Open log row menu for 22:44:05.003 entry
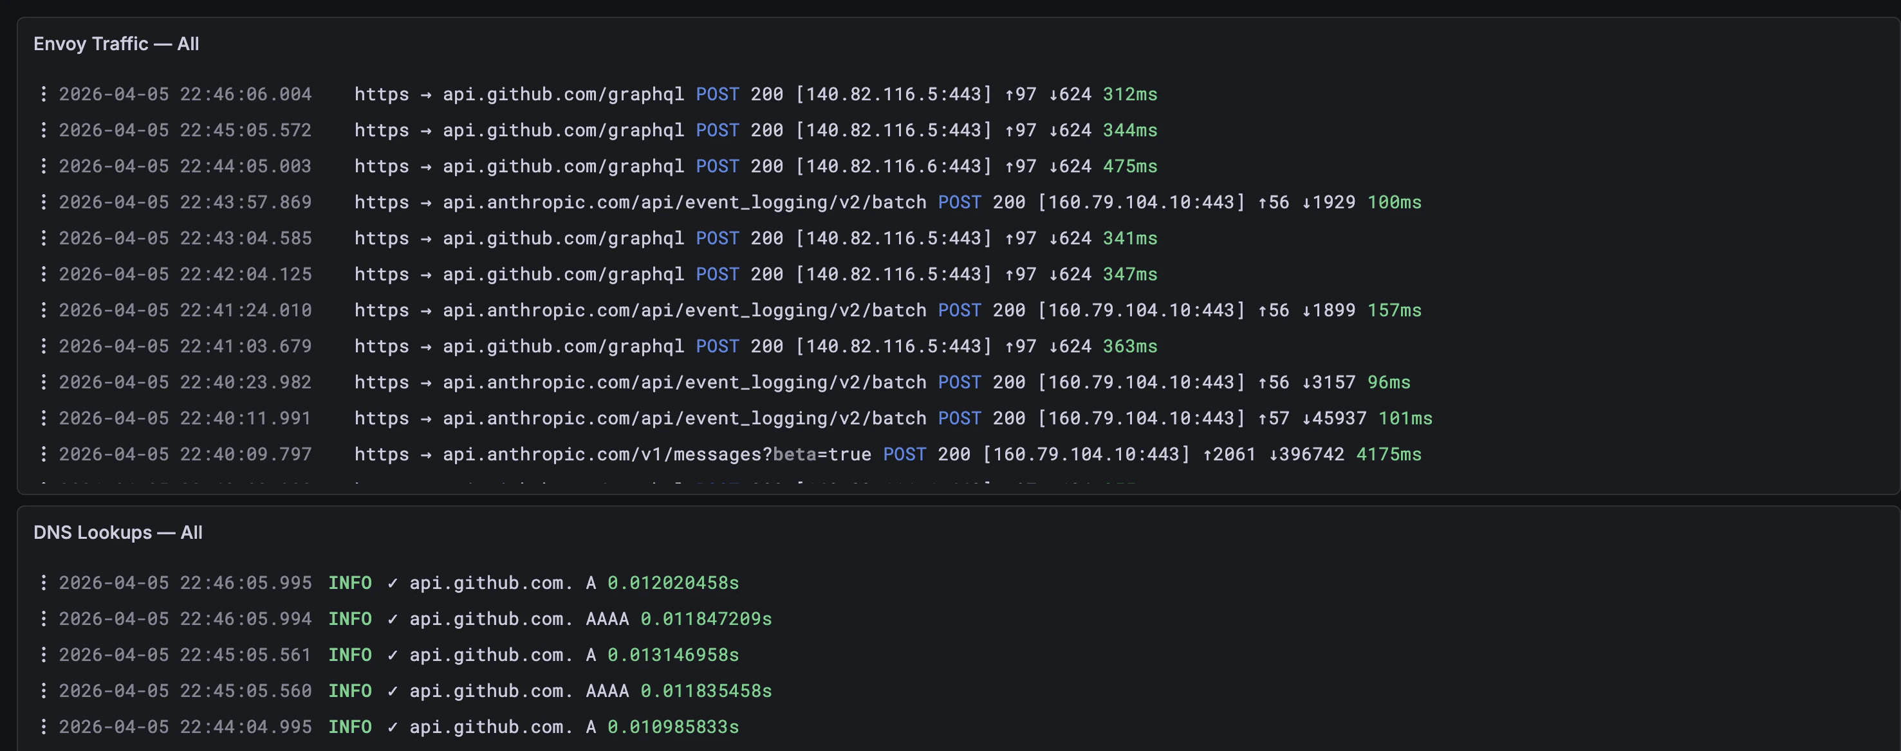The height and width of the screenshot is (751, 1901). click(x=44, y=167)
